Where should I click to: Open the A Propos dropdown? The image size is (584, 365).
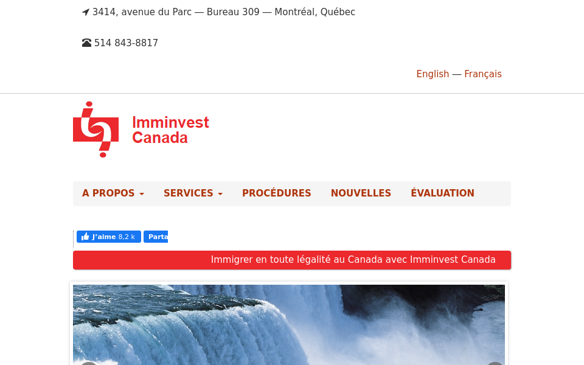pos(109,193)
